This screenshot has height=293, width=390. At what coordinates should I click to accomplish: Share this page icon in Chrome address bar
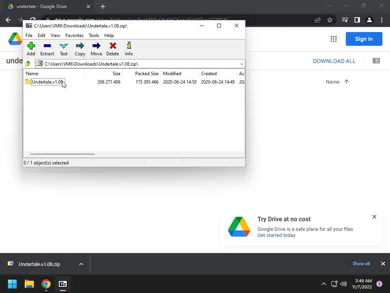pos(318,20)
